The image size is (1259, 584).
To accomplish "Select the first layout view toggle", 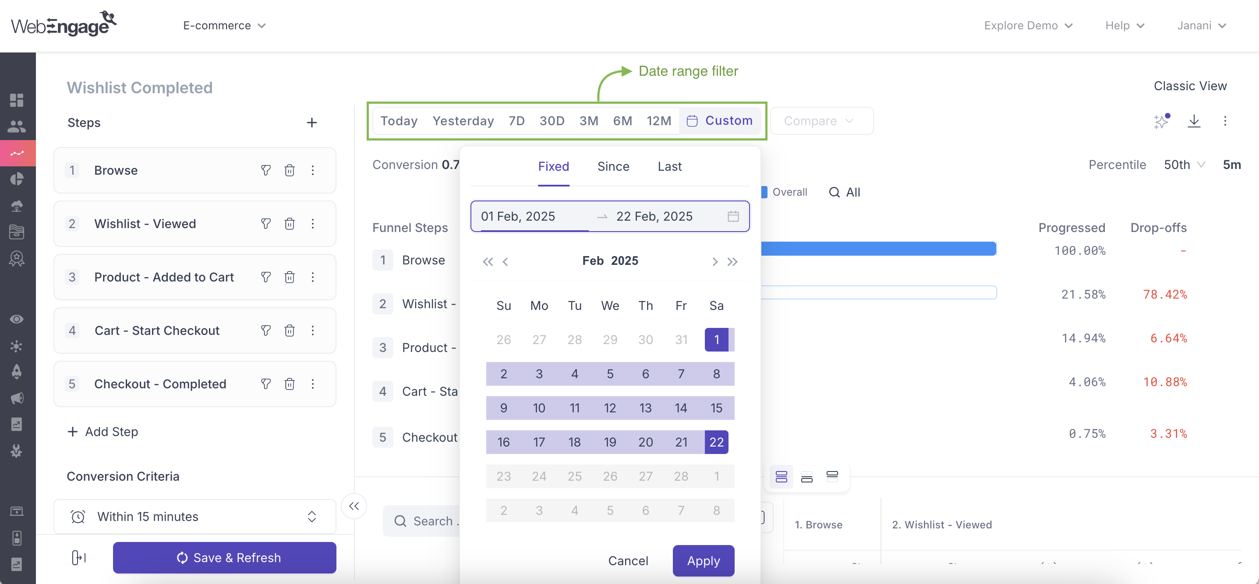I will point(782,477).
